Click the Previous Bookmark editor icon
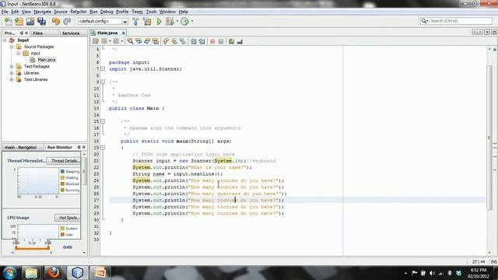 [166, 41]
